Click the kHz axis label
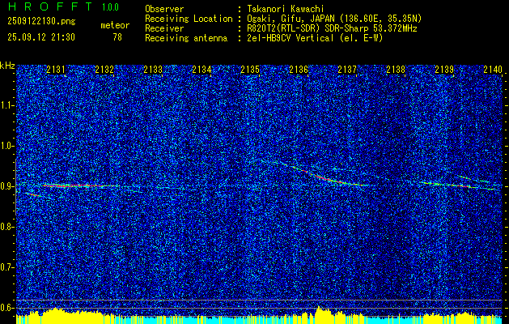Image resolution: width=509 pixels, height=324 pixels. pyautogui.click(x=8, y=66)
